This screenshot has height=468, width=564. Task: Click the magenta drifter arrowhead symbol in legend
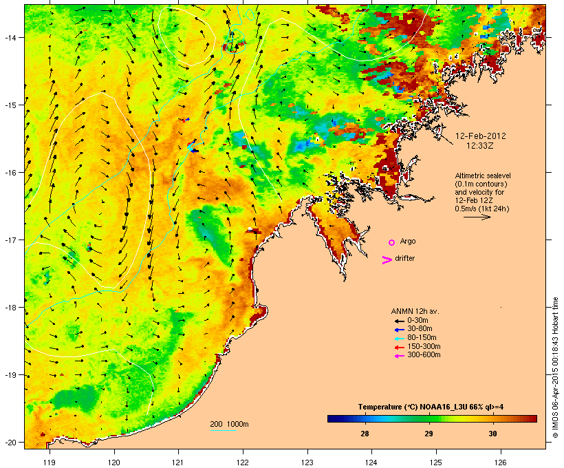pos(387,260)
